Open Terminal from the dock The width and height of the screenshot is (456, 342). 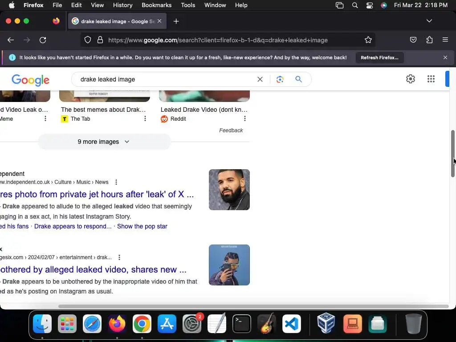[242, 324]
